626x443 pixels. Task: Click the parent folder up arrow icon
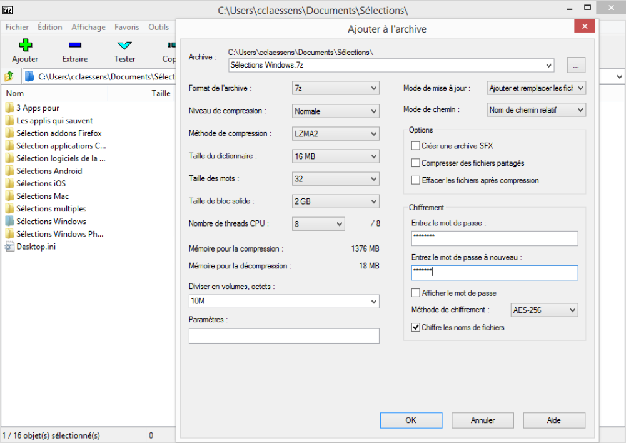[9, 76]
